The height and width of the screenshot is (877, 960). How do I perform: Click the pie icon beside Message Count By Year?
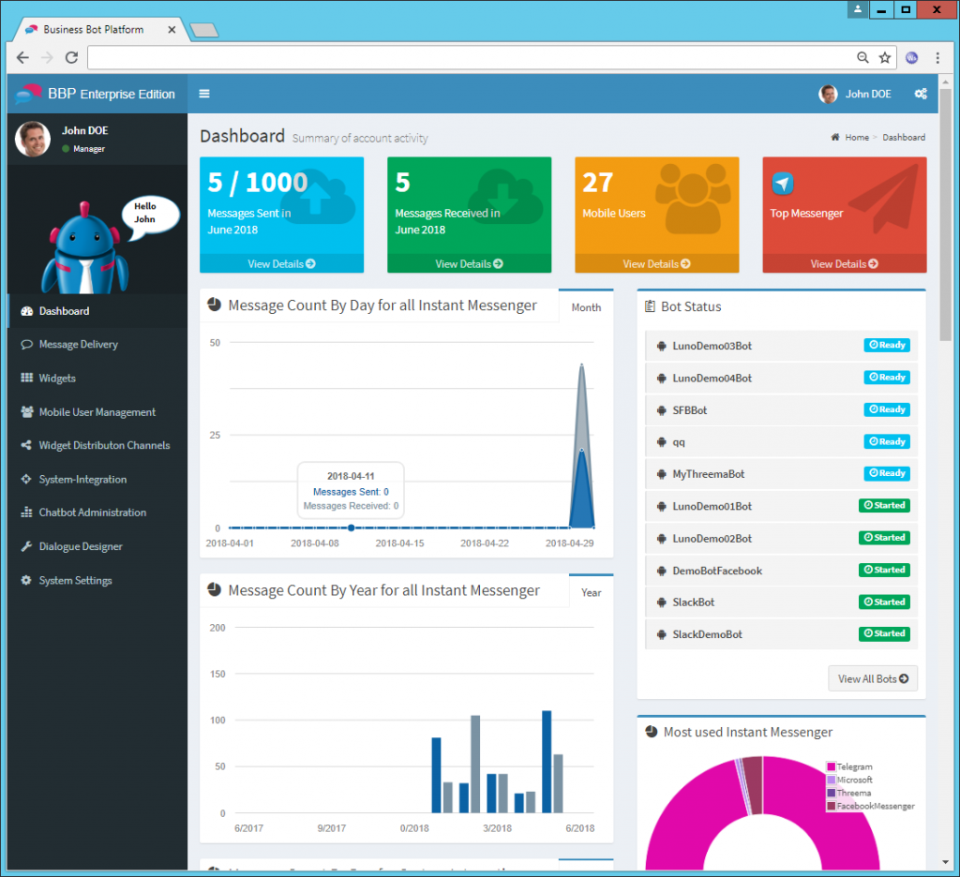point(215,589)
